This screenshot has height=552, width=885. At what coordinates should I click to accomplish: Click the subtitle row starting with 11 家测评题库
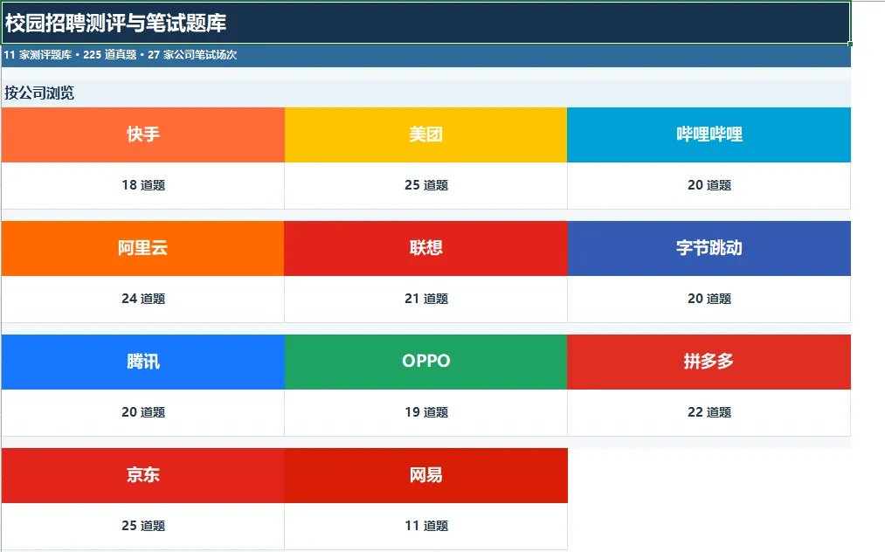coord(425,55)
